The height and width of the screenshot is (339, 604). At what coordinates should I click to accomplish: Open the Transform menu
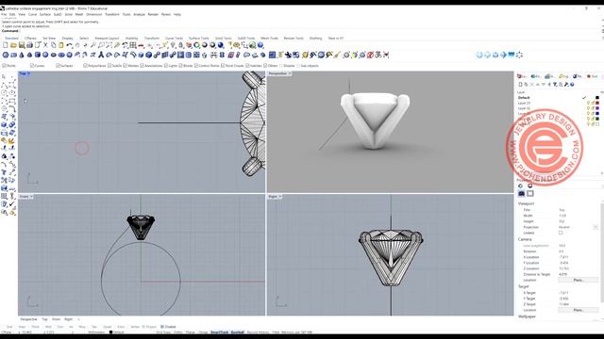[112, 14]
